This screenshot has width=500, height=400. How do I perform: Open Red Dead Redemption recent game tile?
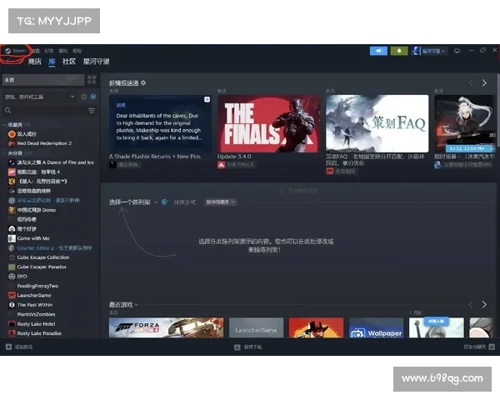click(x=316, y=327)
